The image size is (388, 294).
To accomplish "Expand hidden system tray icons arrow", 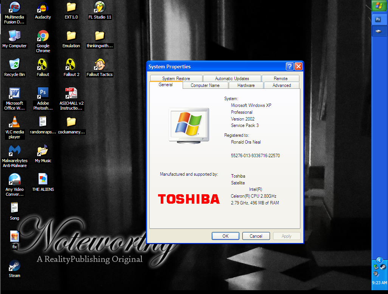I will (x=379, y=260).
